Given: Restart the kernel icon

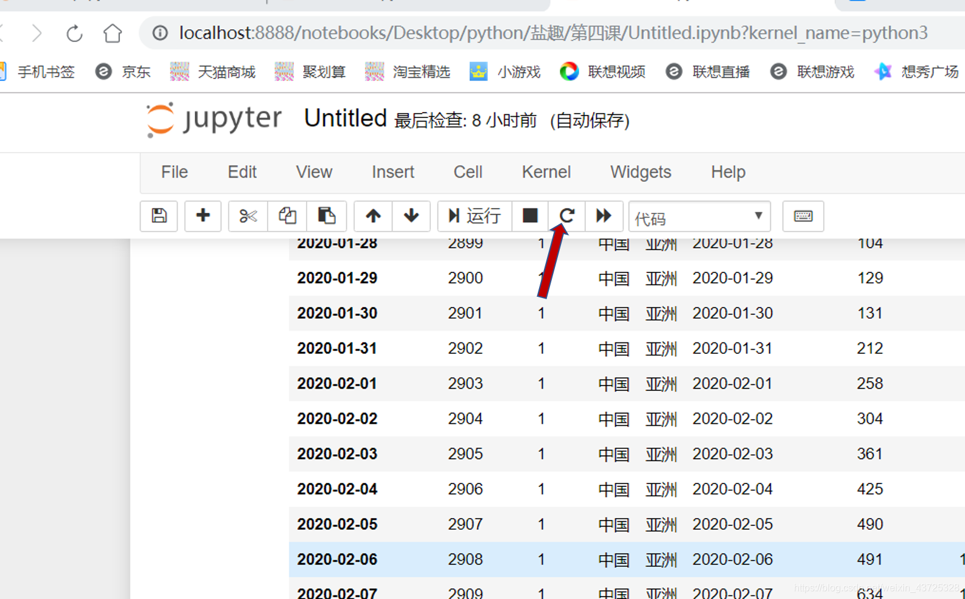Looking at the screenshot, I should [x=567, y=216].
